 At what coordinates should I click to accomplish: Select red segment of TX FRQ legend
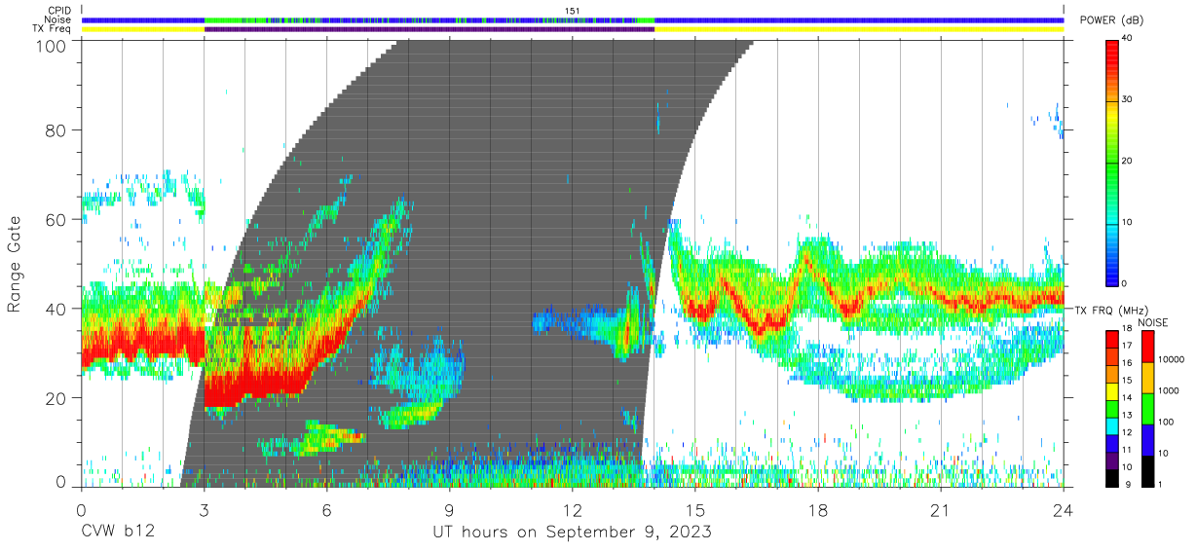[x=1112, y=338]
